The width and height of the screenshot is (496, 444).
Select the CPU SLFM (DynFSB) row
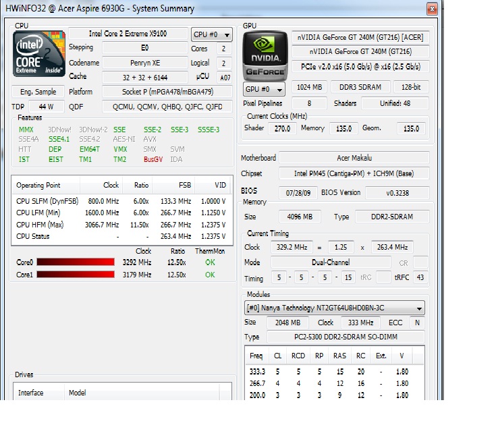121,202
